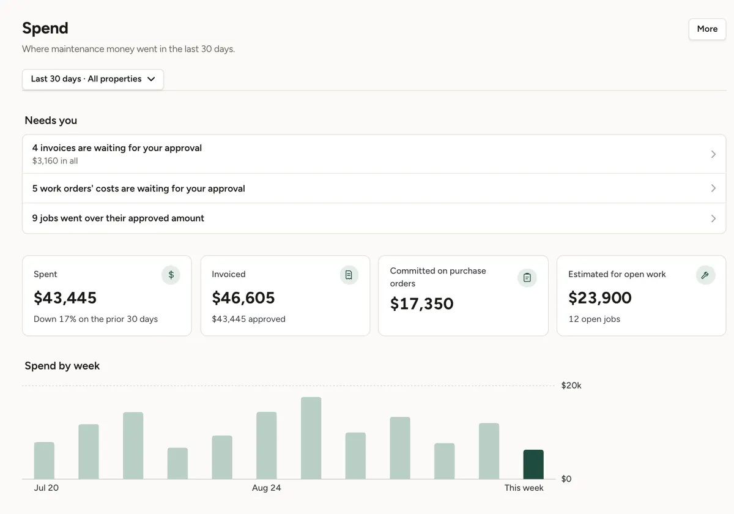
Task: Open '9 jobs went over their approved amount'
Action: click(374, 218)
